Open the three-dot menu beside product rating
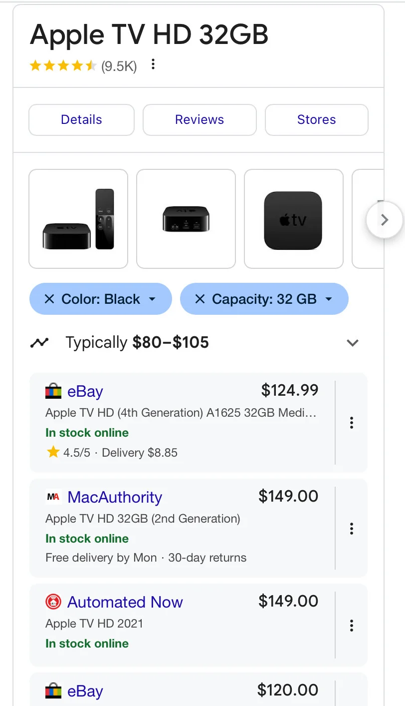The image size is (405, 706). coord(153,64)
